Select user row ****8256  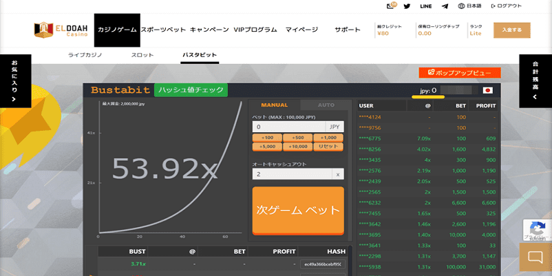tap(427, 149)
